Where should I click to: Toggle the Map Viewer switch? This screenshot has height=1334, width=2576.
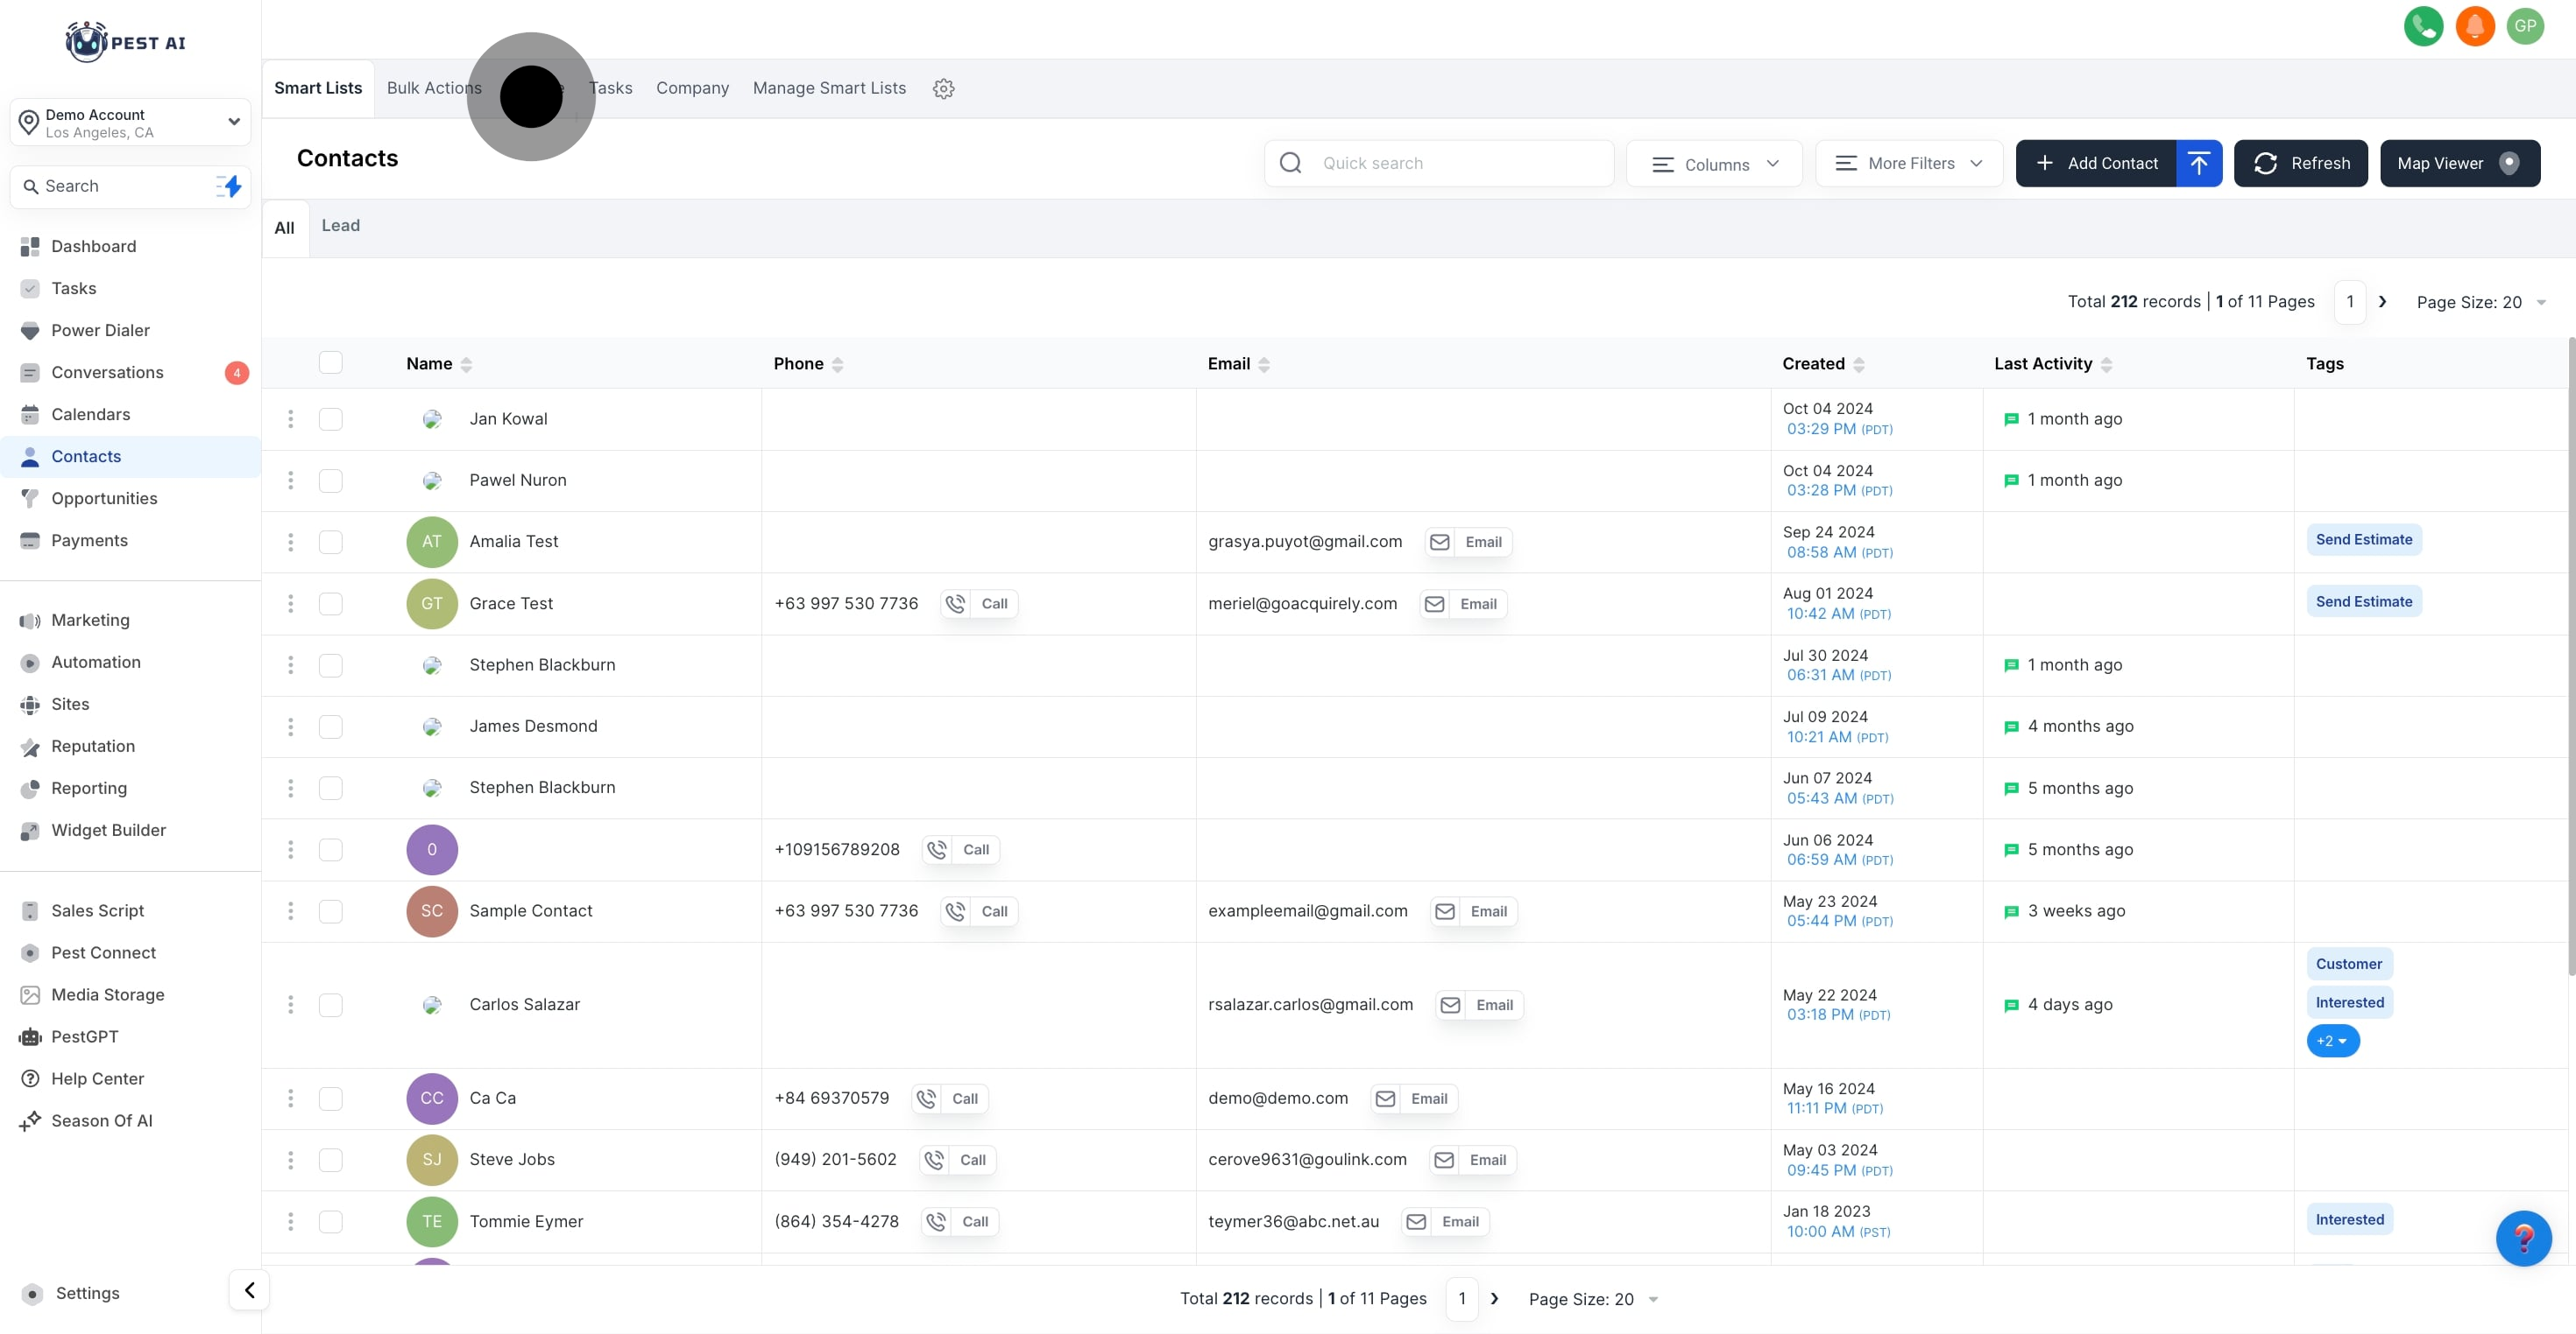point(2508,163)
